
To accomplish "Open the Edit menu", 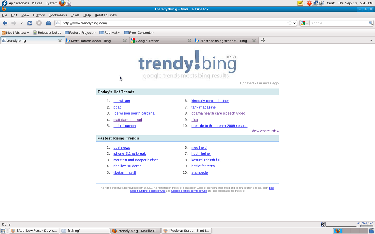I will tap(14, 15).
